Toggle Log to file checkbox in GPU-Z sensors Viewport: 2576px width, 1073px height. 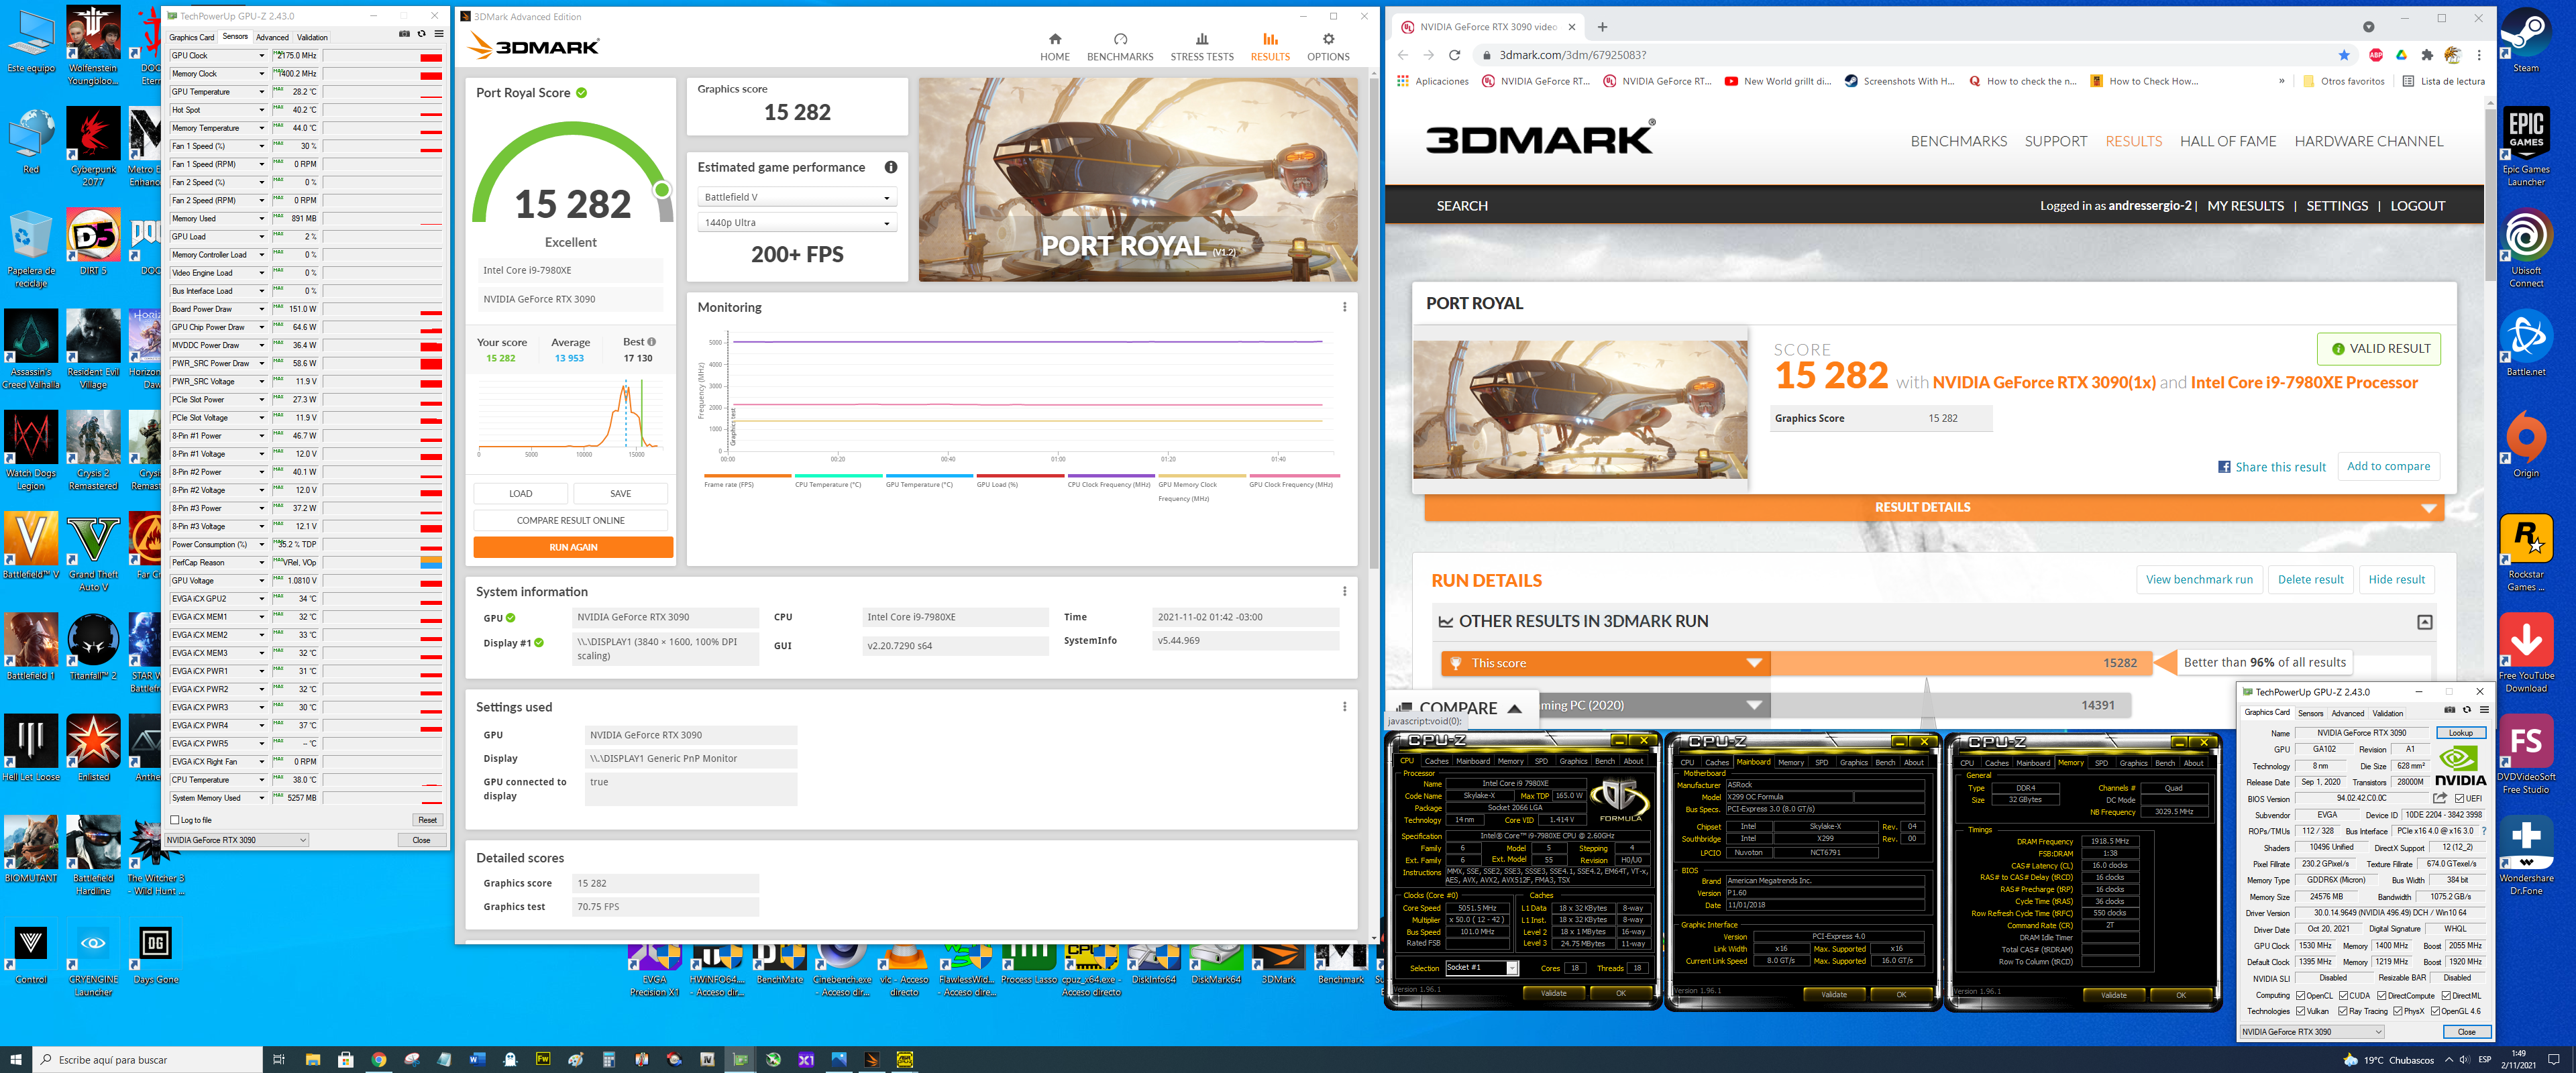click(175, 820)
